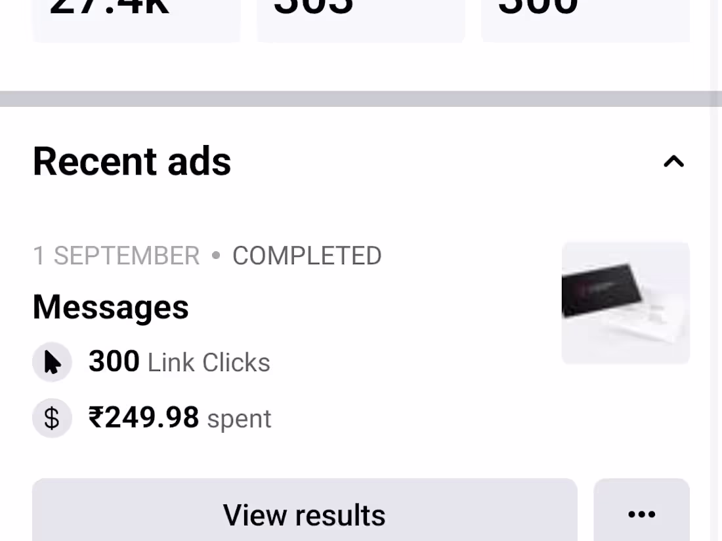
Task: Click the dollar sign spend icon
Action: pos(52,418)
